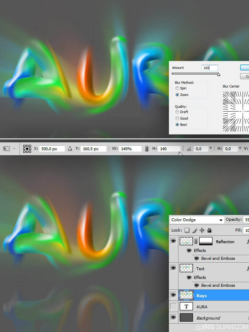Select the Spin blur method
This screenshot has width=249, height=332.
point(177,88)
